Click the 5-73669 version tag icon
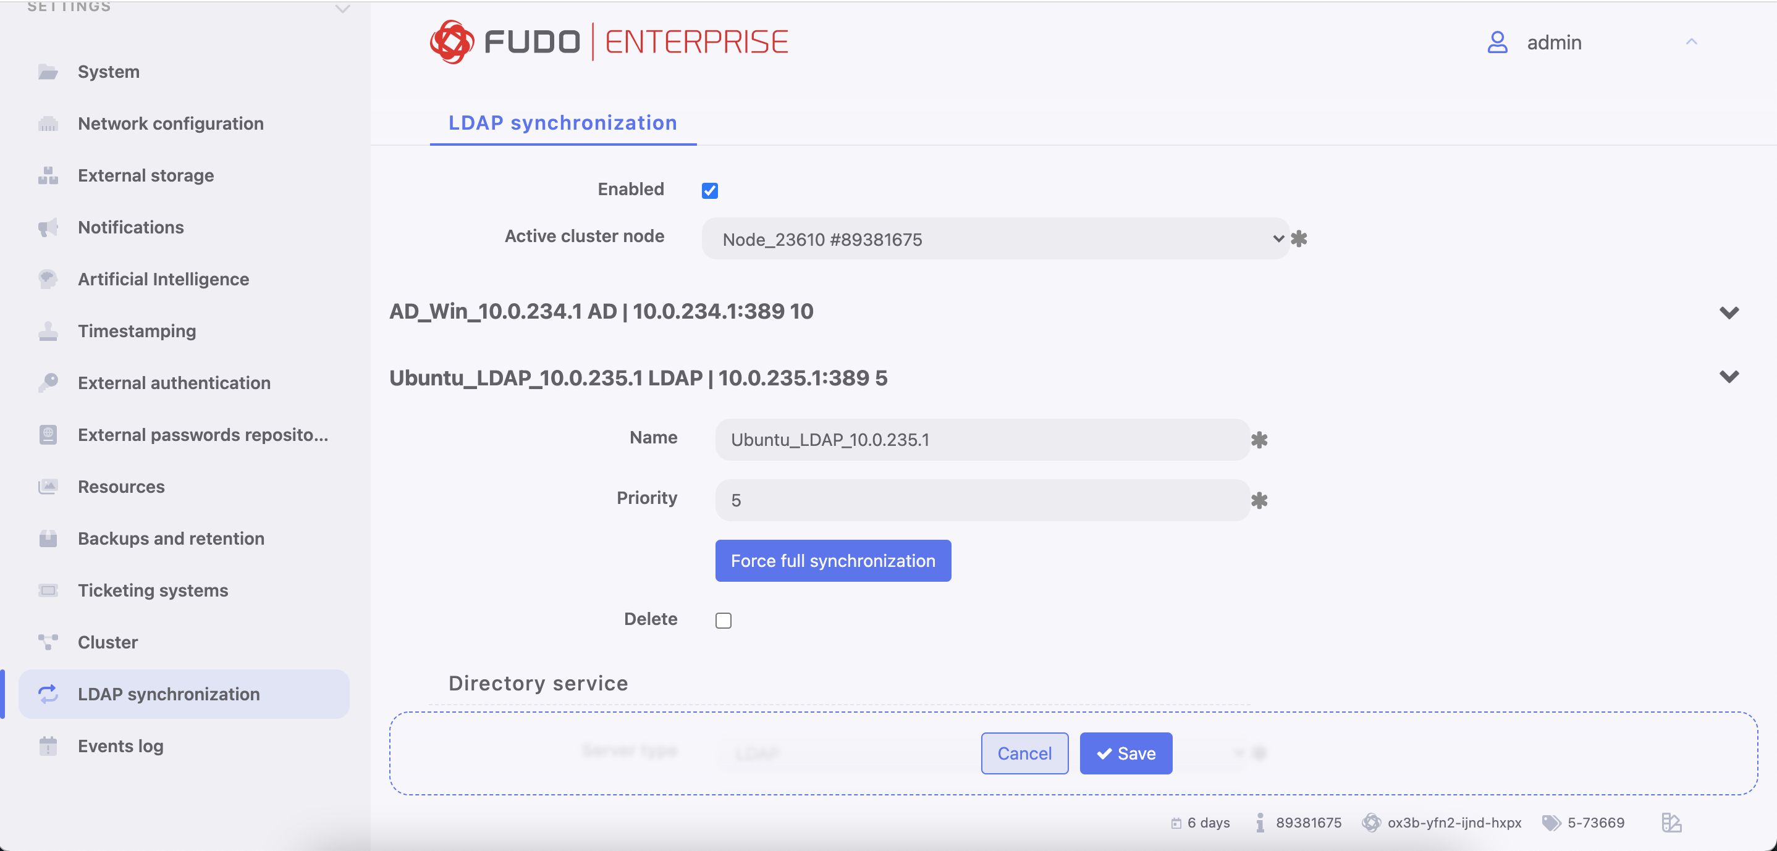1777x851 pixels. (1551, 823)
